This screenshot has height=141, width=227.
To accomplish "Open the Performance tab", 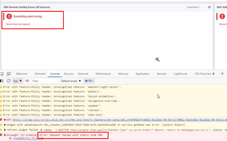I will (103, 74).
